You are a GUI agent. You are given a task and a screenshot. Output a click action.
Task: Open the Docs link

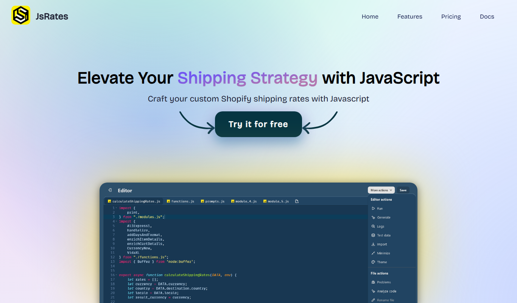[487, 17]
